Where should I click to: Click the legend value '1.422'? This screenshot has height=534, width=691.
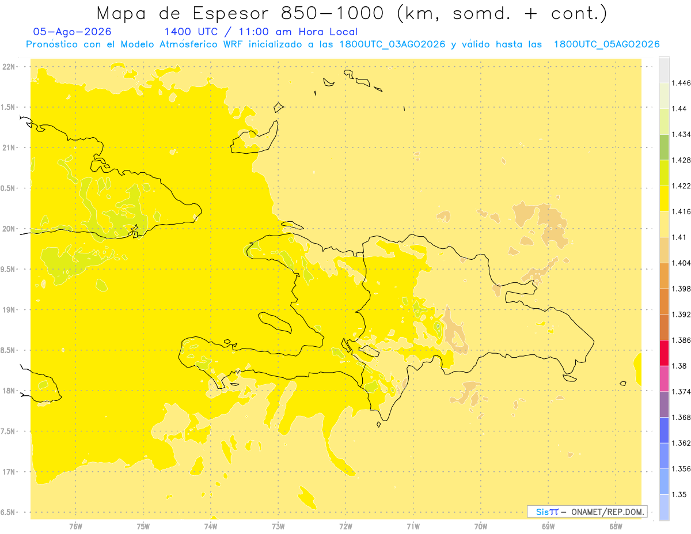[x=681, y=186]
